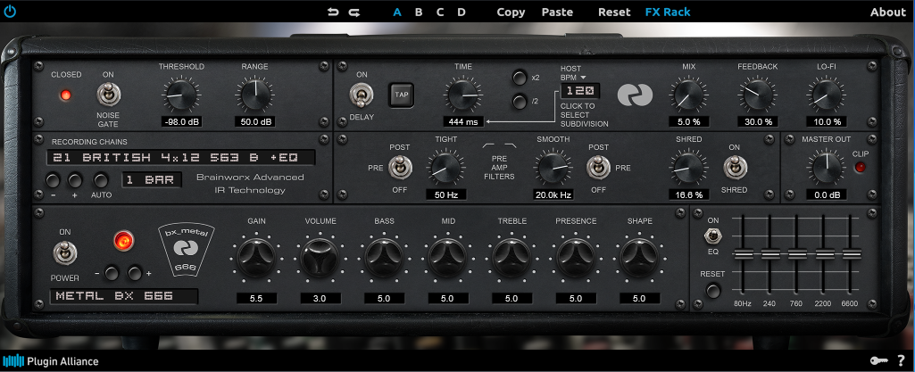Click the delay MIX knob
The image size is (915, 372).
click(x=688, y=95)
